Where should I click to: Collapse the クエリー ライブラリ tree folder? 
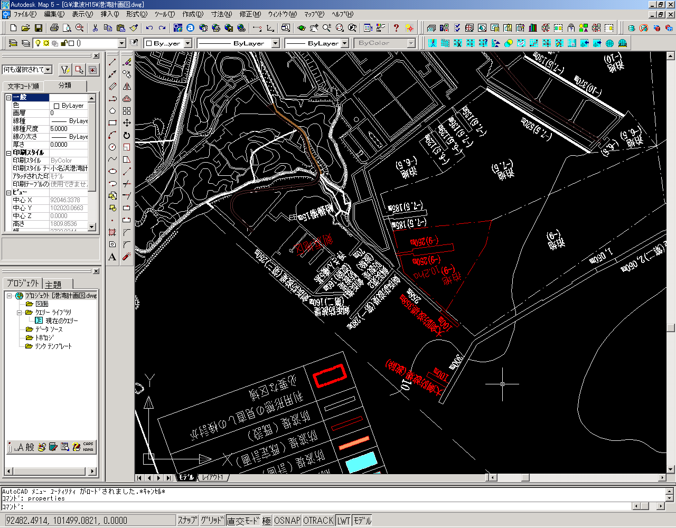coord(20,313)
